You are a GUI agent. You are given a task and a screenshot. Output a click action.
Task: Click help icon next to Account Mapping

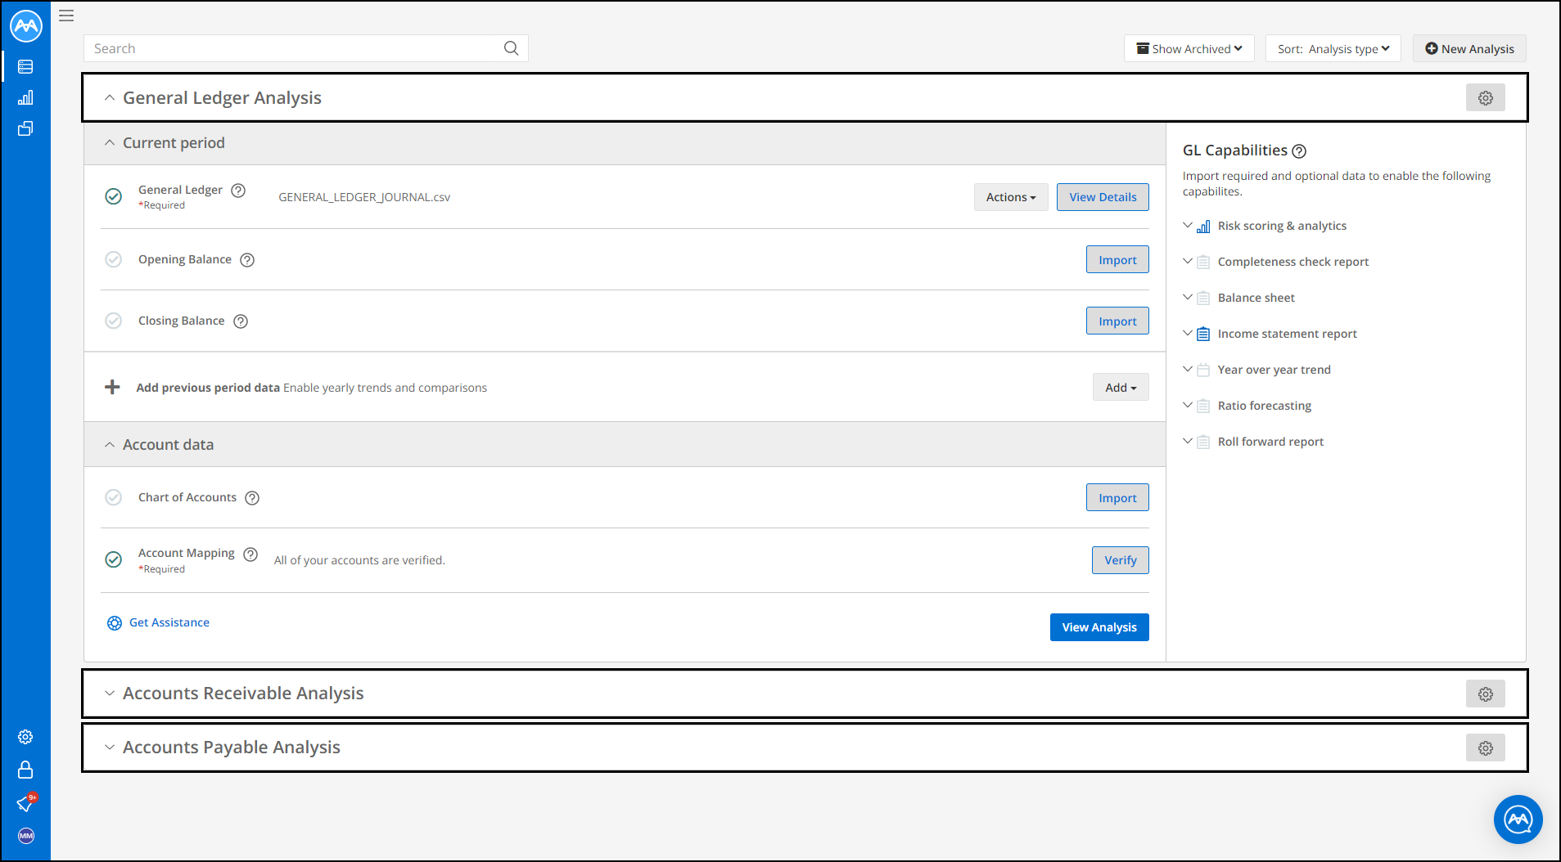(250, 554)
